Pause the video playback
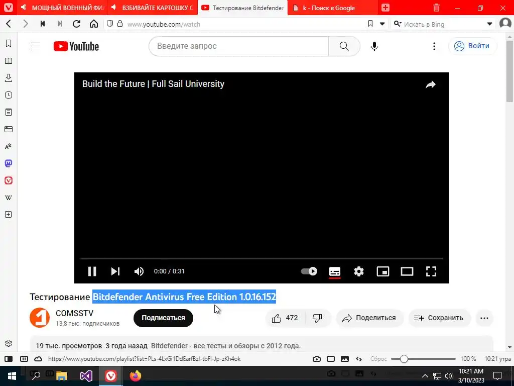The width and height of the screenshot is (514, 386). (92, 271)
